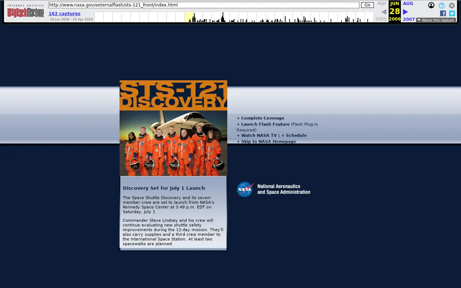Click the NASA meatball logo
The width and height of the screenshot is (461, 288).
coord(245,189)
